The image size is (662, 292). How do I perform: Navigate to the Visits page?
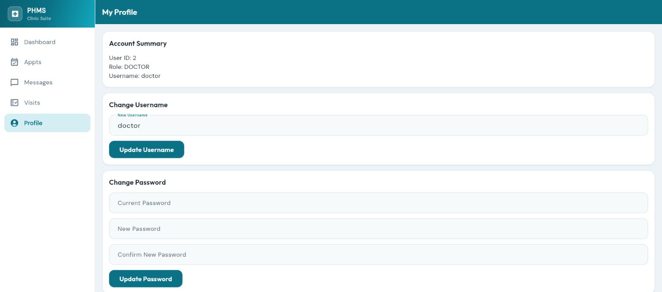click(x=47, y=103)
